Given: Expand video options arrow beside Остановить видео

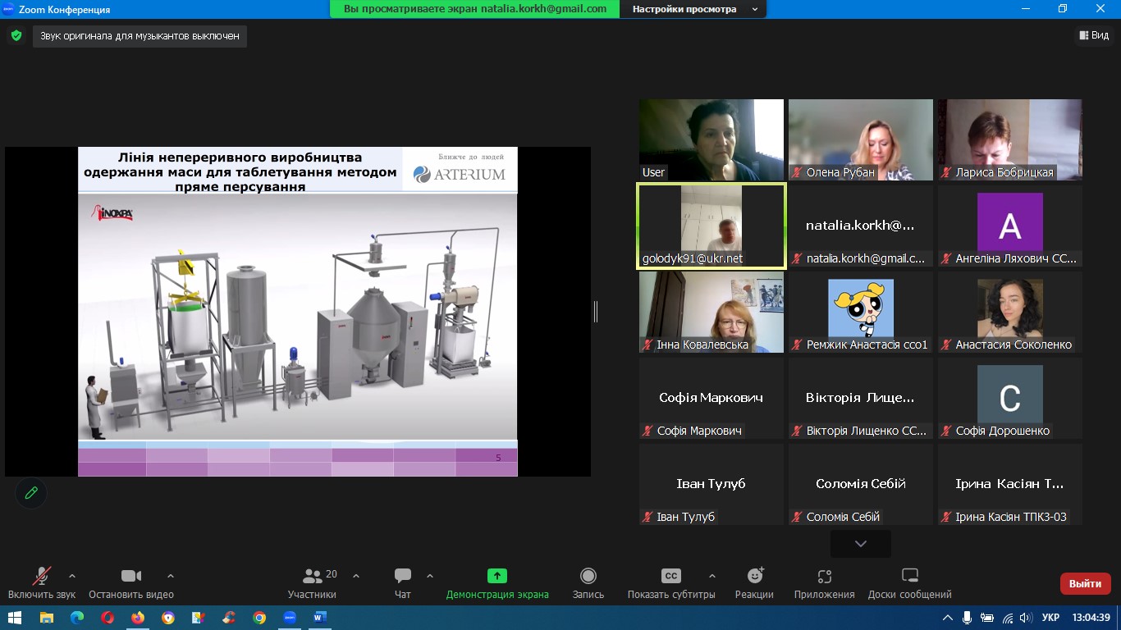Looking at the screenshot, I should (x=171, y=575).
